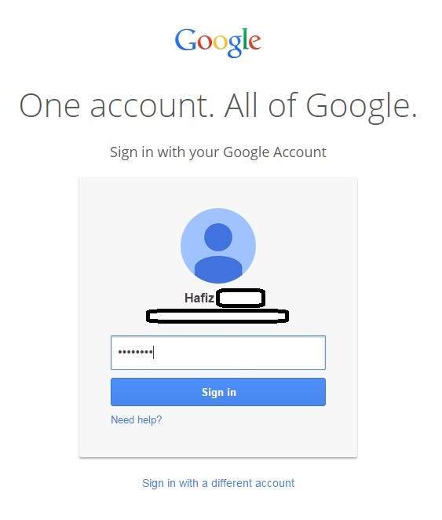Click the redacted email address bar
The image size is (442, 520).
click(217, 316)
